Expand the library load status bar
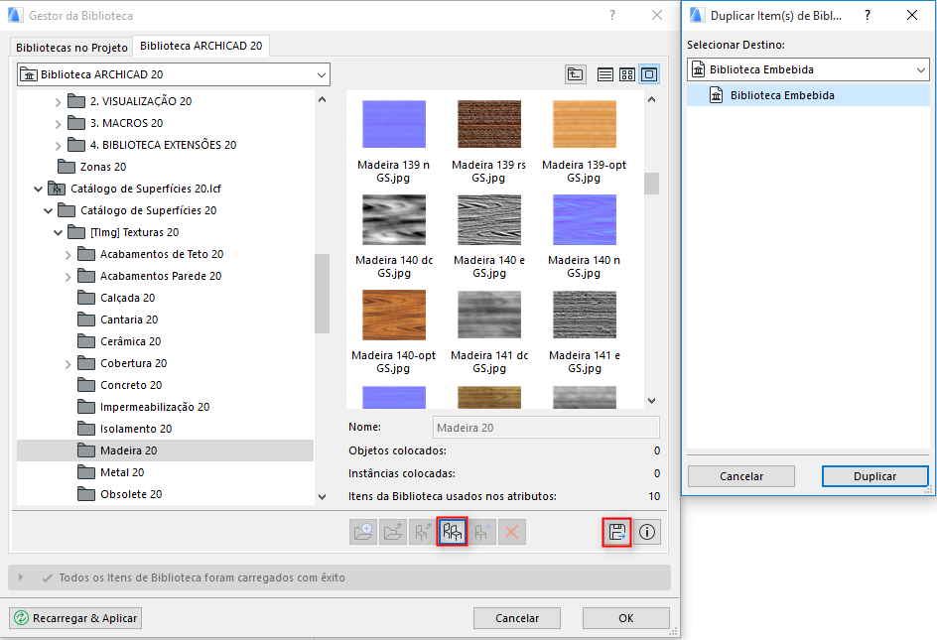This screenshot has width=937, height=640. coord(21,577)
